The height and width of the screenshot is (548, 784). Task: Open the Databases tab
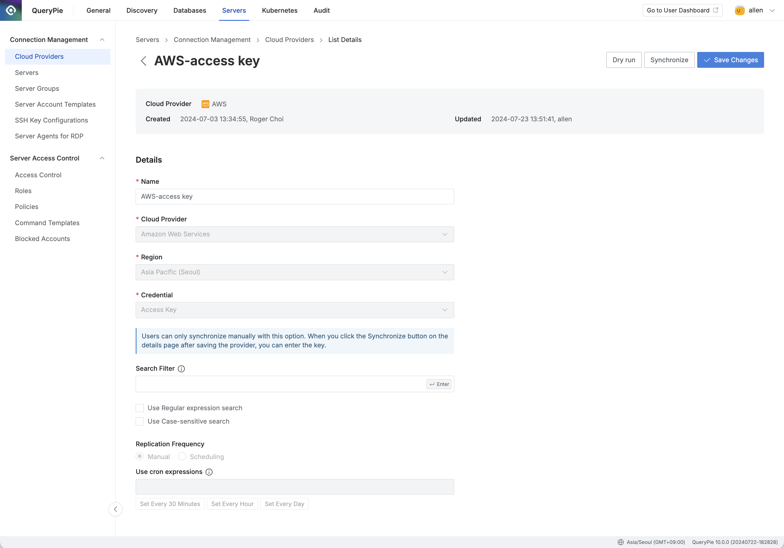(189, 10)
